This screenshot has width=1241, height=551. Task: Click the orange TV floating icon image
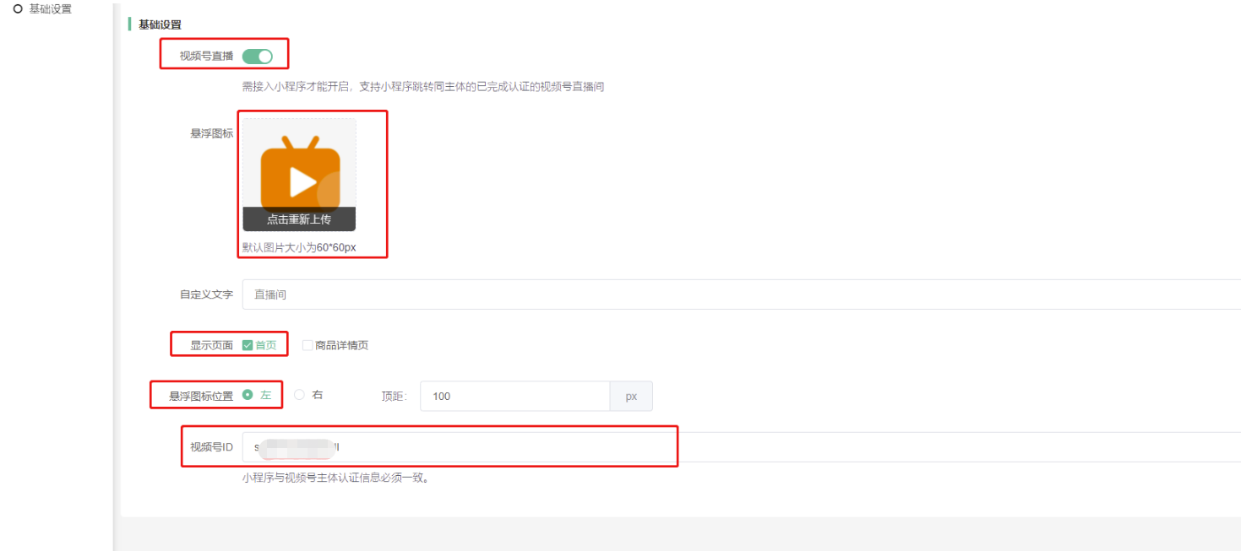pyautogui.click(x=300, y=174)
